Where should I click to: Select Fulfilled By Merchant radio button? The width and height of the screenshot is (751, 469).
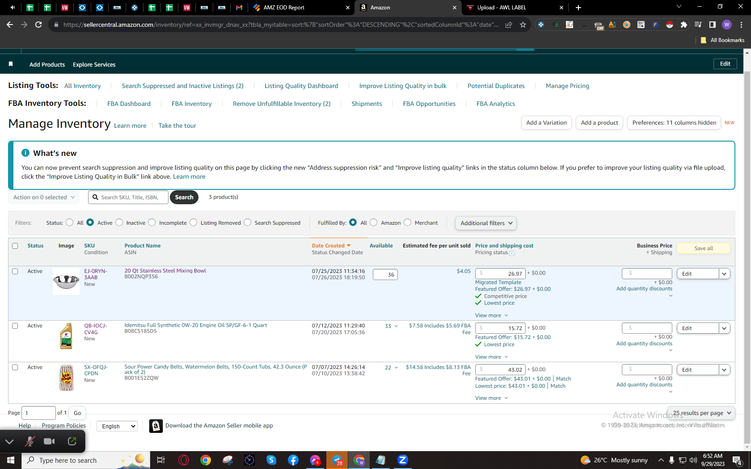(407, 222)
